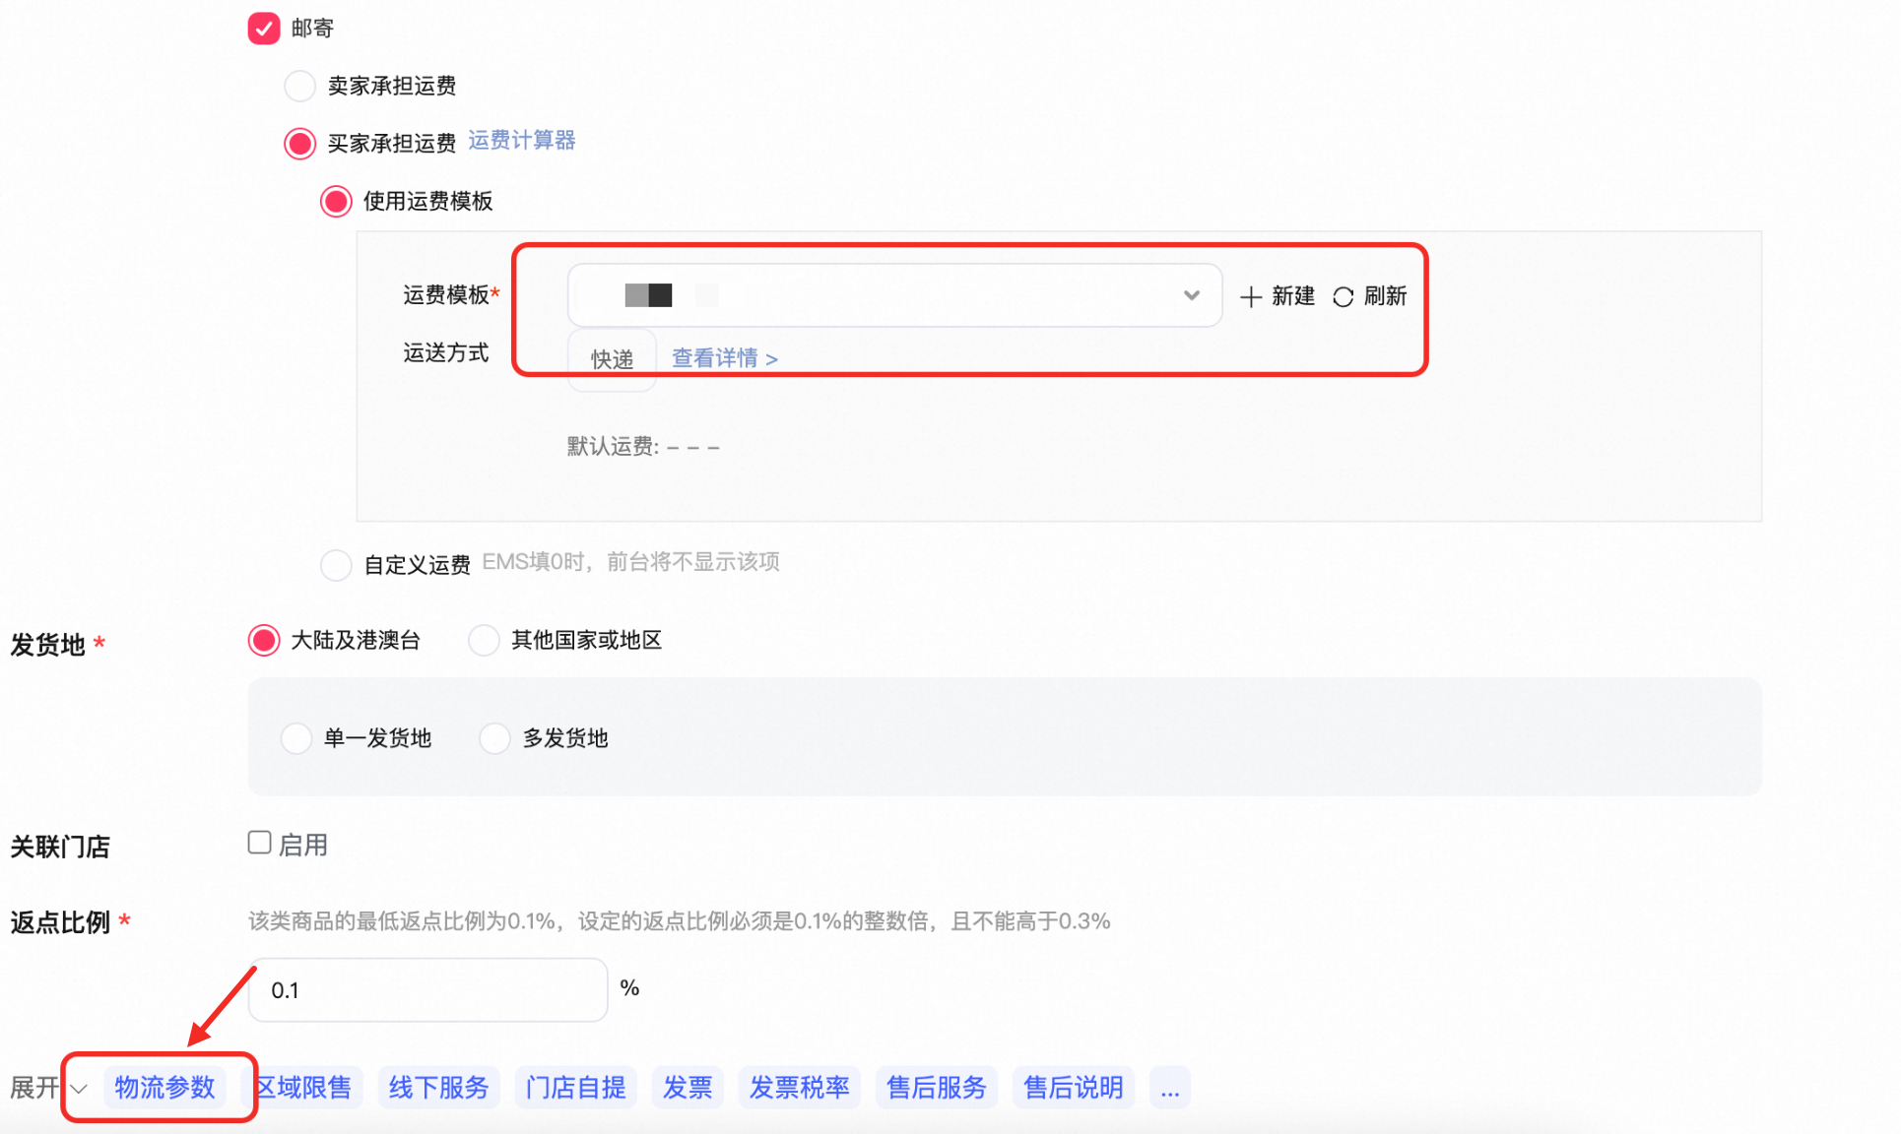Screen dimensions: 1901x1134
Task: Jump to 发票税率 section tab
Action: tap(800, 1088)
